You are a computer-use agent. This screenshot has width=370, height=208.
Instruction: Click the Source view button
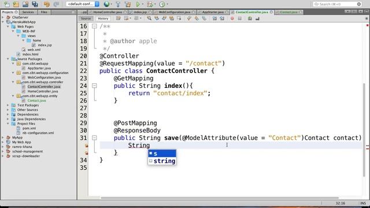(x=86, y=18)
